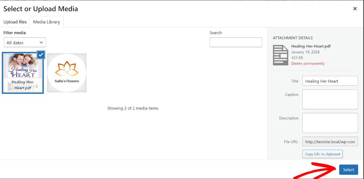Click the Search media input field

[x=235, y=42]
